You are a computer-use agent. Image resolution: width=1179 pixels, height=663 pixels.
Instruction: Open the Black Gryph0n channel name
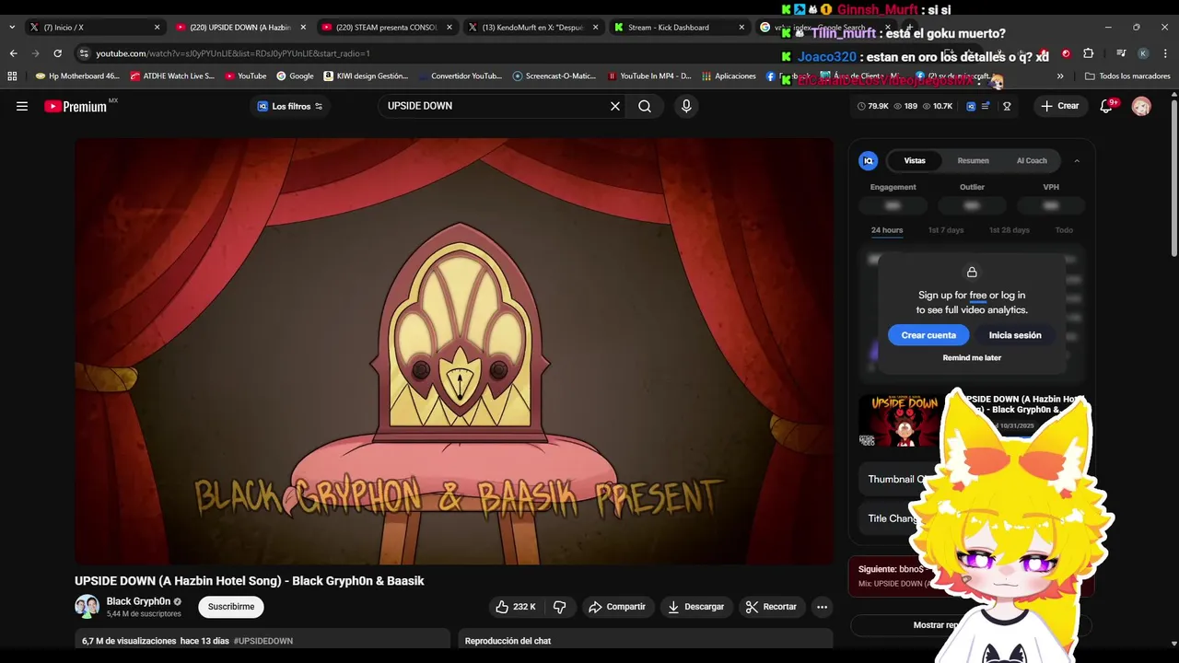[138, 601]
